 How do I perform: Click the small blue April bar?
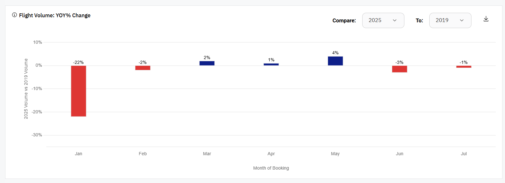[271, 65]
